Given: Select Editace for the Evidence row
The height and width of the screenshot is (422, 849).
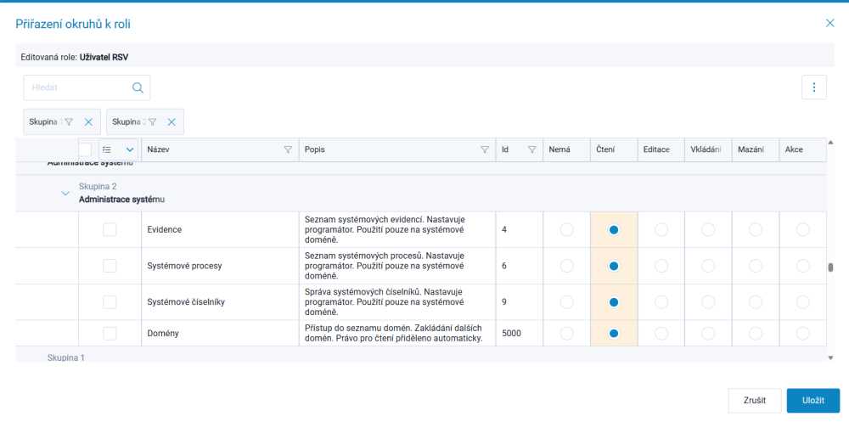Looking at the screenshot, I should [661, 230].
